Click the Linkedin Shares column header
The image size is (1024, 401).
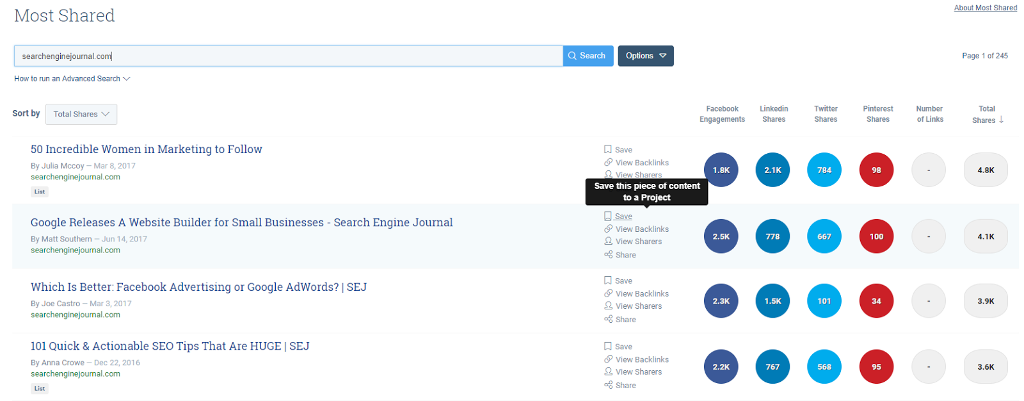[x=774, y=114]
